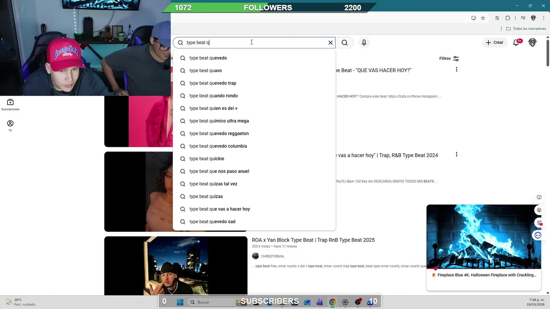Open the Windows Start button

click(x=180, y=302)
